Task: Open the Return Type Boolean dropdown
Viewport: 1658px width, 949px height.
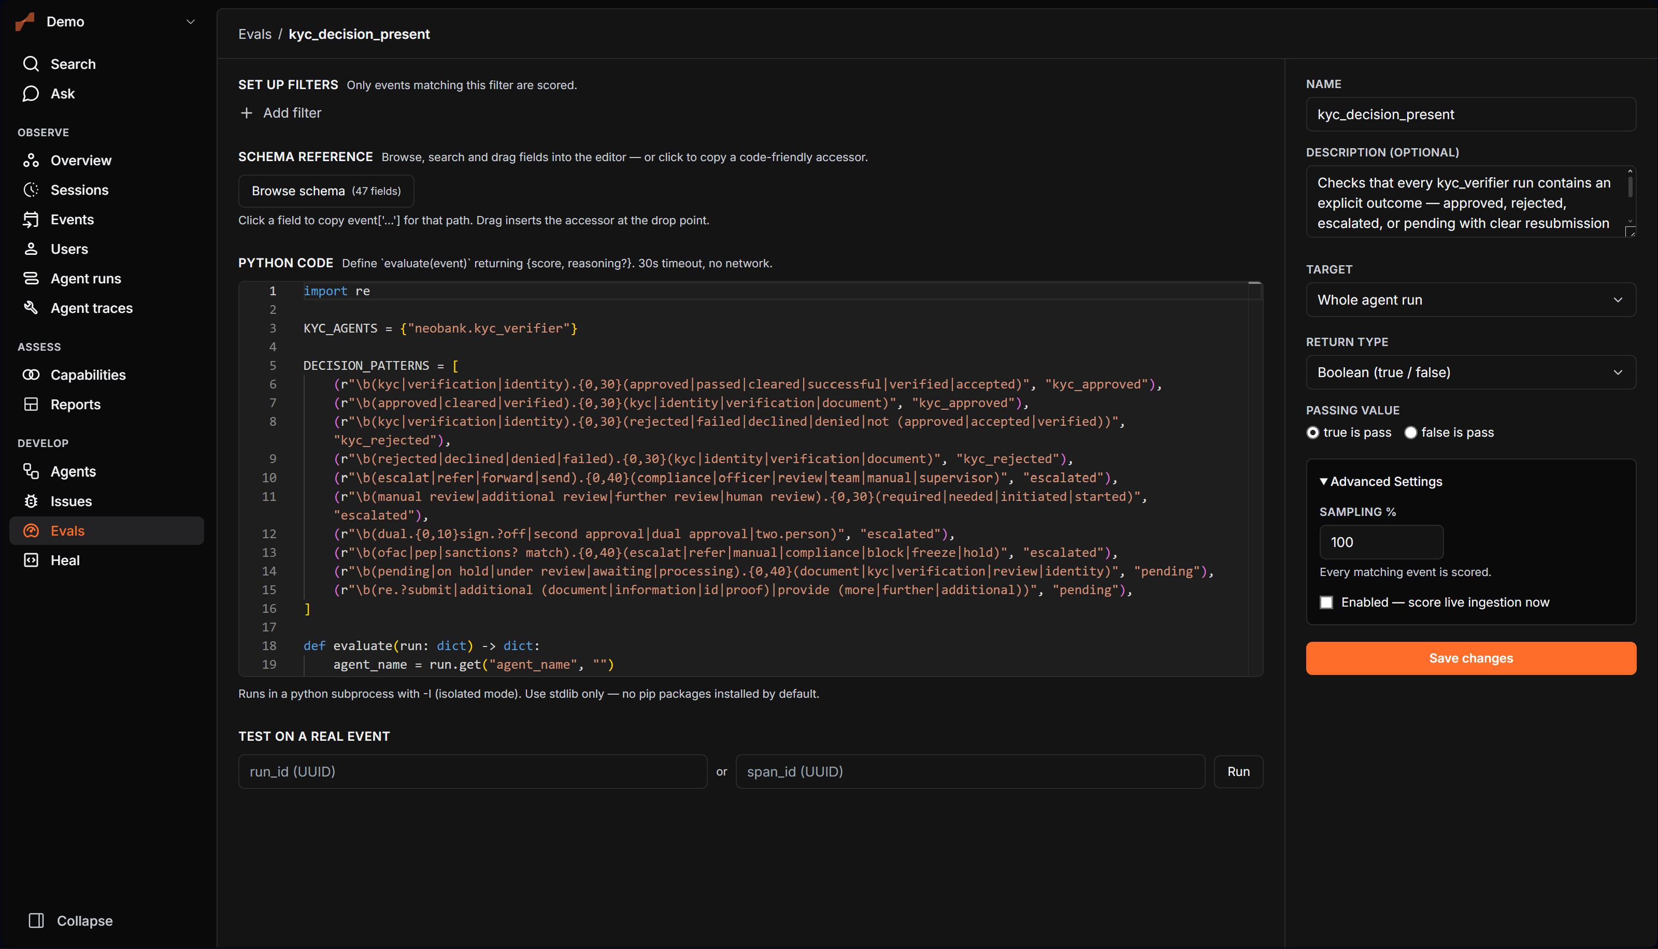Action: (1470, 372)
